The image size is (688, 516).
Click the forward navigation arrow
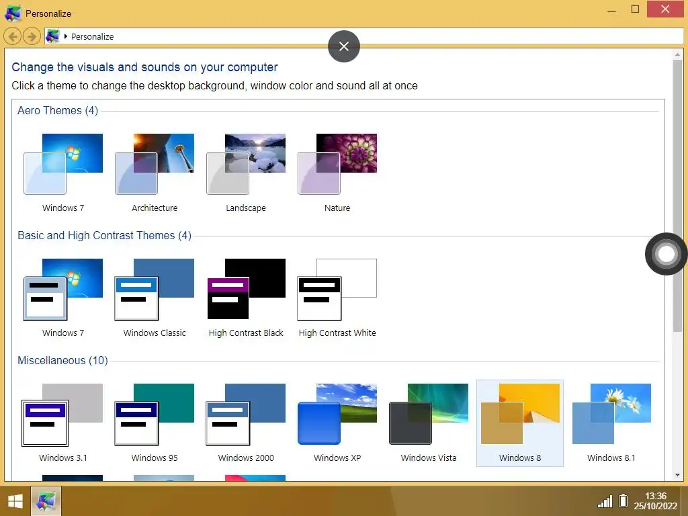tap(32, 36)
